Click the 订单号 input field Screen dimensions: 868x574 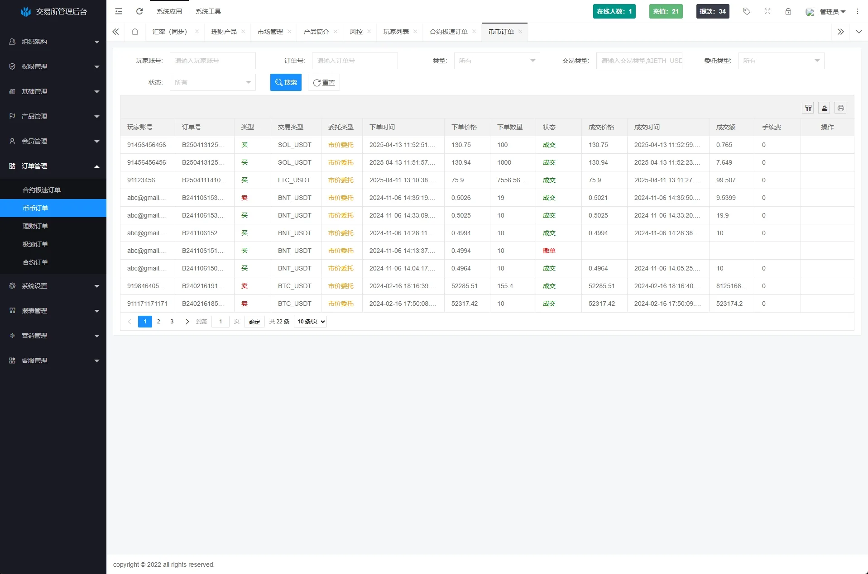click(355, 60)
